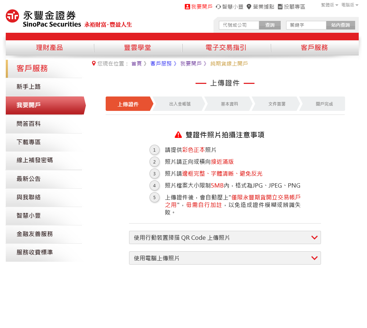Image resolution: width=367 pixels, height=328 pixels.
Task: Expand the 使用電腦上傳照片 section
Action: pyautogui.click(x=225, y=258)
